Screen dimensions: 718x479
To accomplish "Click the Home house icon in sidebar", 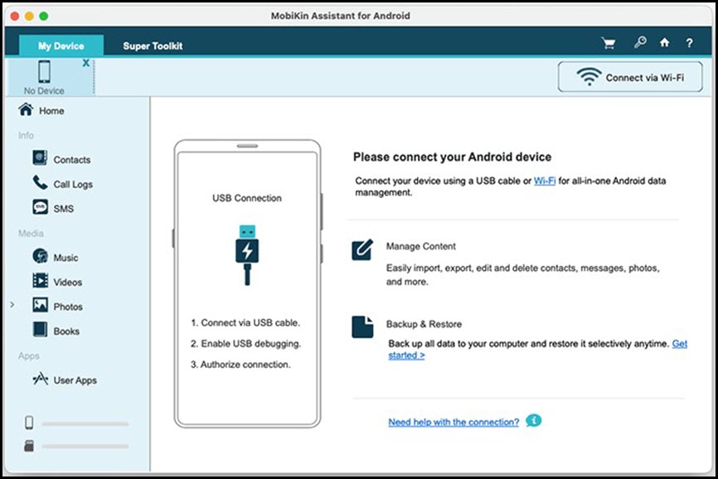I will (x=26, y=109).
